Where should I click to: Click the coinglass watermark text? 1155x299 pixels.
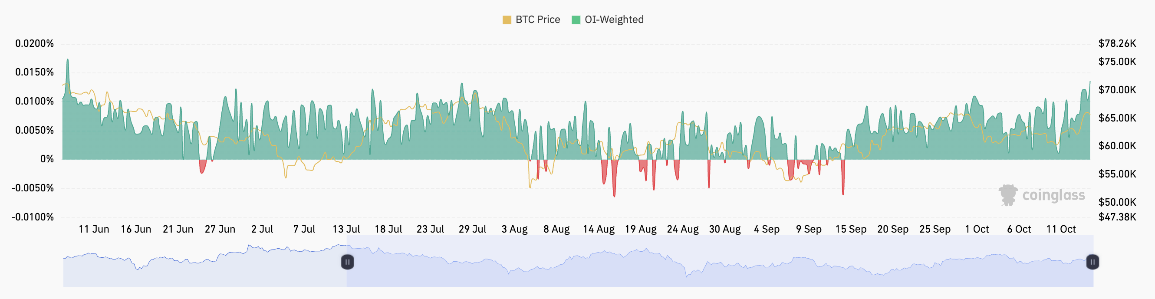click(1053, 195)
